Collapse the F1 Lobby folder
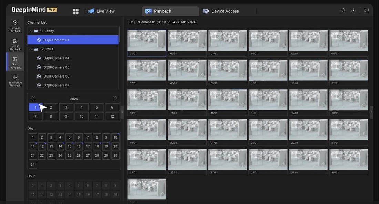Image resolution: width=379 pixels, height=204 pixels. [31, 31]
